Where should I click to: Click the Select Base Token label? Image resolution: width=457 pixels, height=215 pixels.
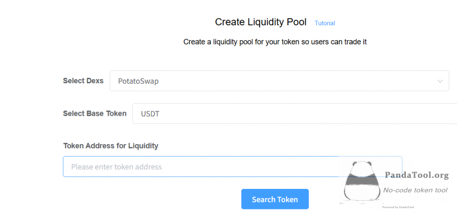click(95, 113)
